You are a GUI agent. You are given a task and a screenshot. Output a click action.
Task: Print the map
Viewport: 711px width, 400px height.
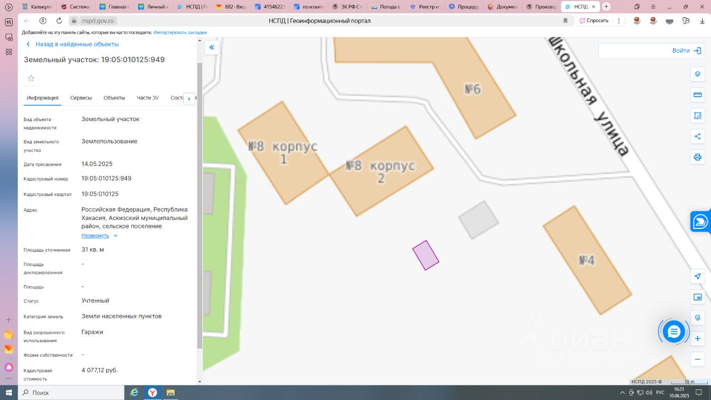698,157
